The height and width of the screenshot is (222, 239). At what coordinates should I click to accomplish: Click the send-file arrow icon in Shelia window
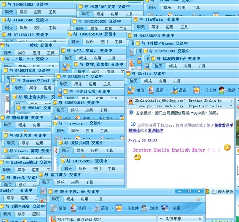(197, 90)
